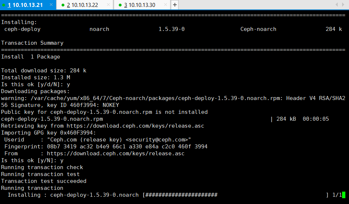Click the green terminal cursor block

[x=344, y=195]
